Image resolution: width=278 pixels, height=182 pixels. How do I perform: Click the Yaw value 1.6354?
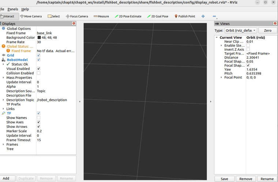pyautogui.click(x=252, y=69)
